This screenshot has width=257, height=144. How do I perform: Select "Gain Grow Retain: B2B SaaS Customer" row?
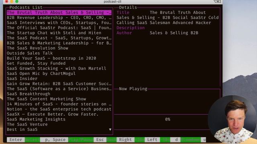point(59,84)
